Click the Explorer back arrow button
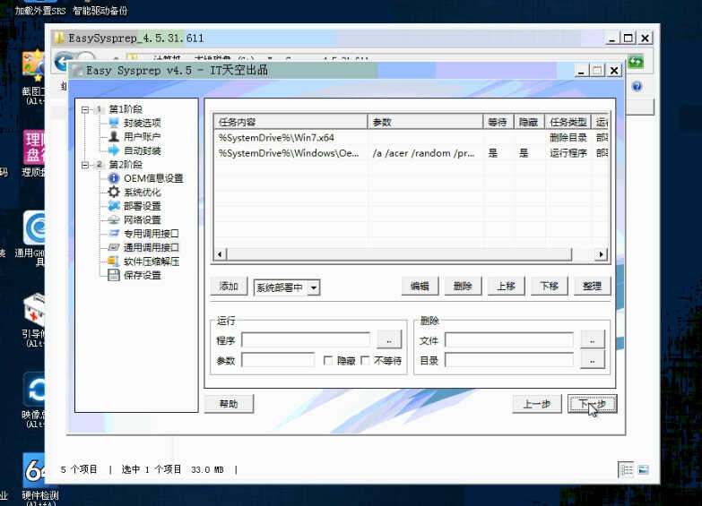 pos(63,61)
